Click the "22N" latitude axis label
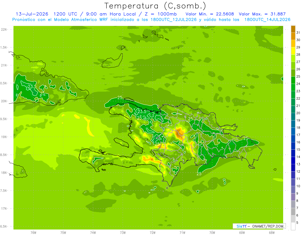305x236 pixels. [x=4, y=30]
